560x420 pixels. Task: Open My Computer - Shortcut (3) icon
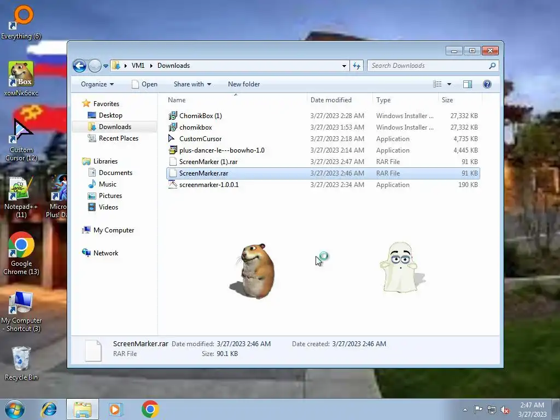pyautogui.click(x=21, y=311)
